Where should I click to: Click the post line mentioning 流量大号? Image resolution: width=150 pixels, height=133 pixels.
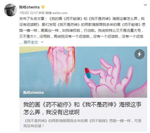click(81, 30)
